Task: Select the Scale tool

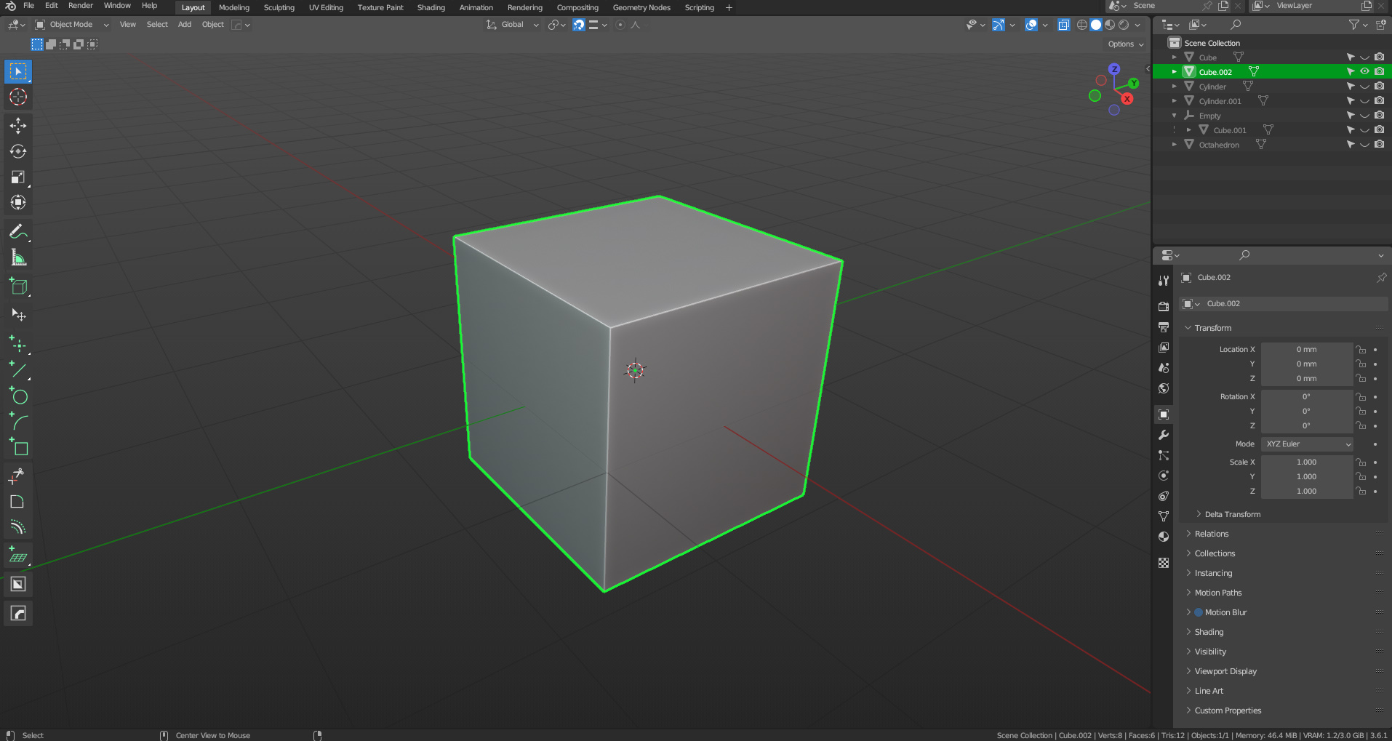Action: point(18,177)
